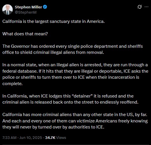151x145 pixels.
Task: Click the 7:33 AM timestamp
Action: click(x=9, y=137)
